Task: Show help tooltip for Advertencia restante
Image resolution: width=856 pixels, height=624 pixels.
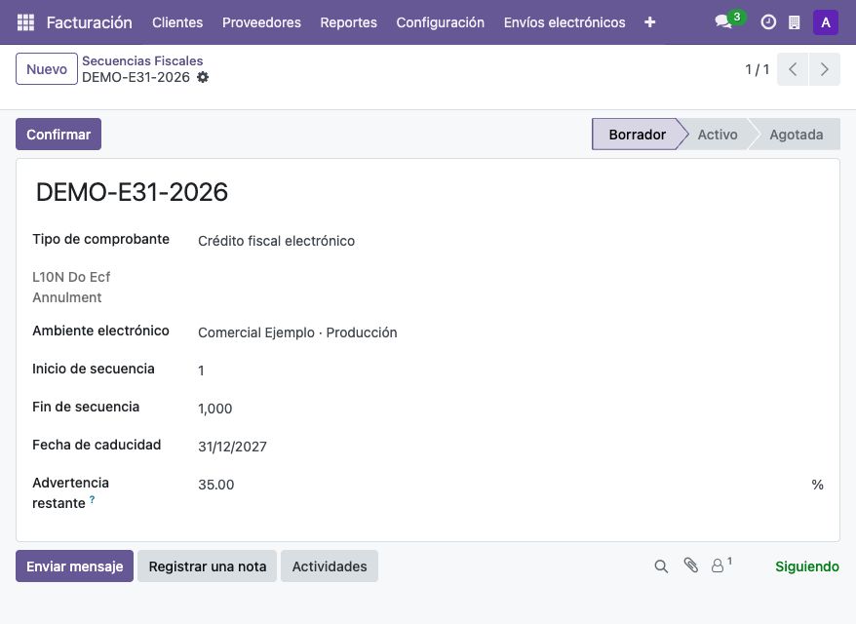Action: tap(93, 499)
